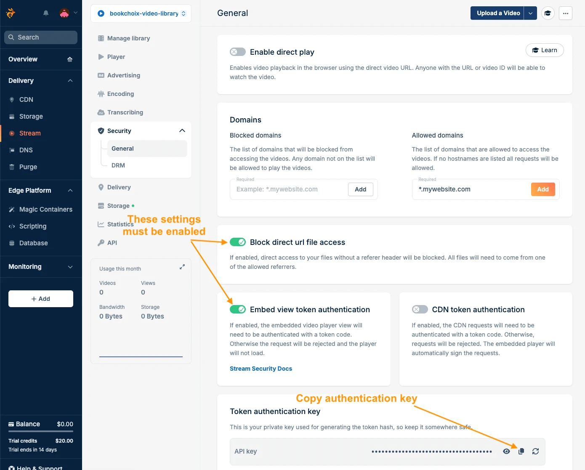Open the Encoding settings page
The image size is (585, 470).
[121, 93]
